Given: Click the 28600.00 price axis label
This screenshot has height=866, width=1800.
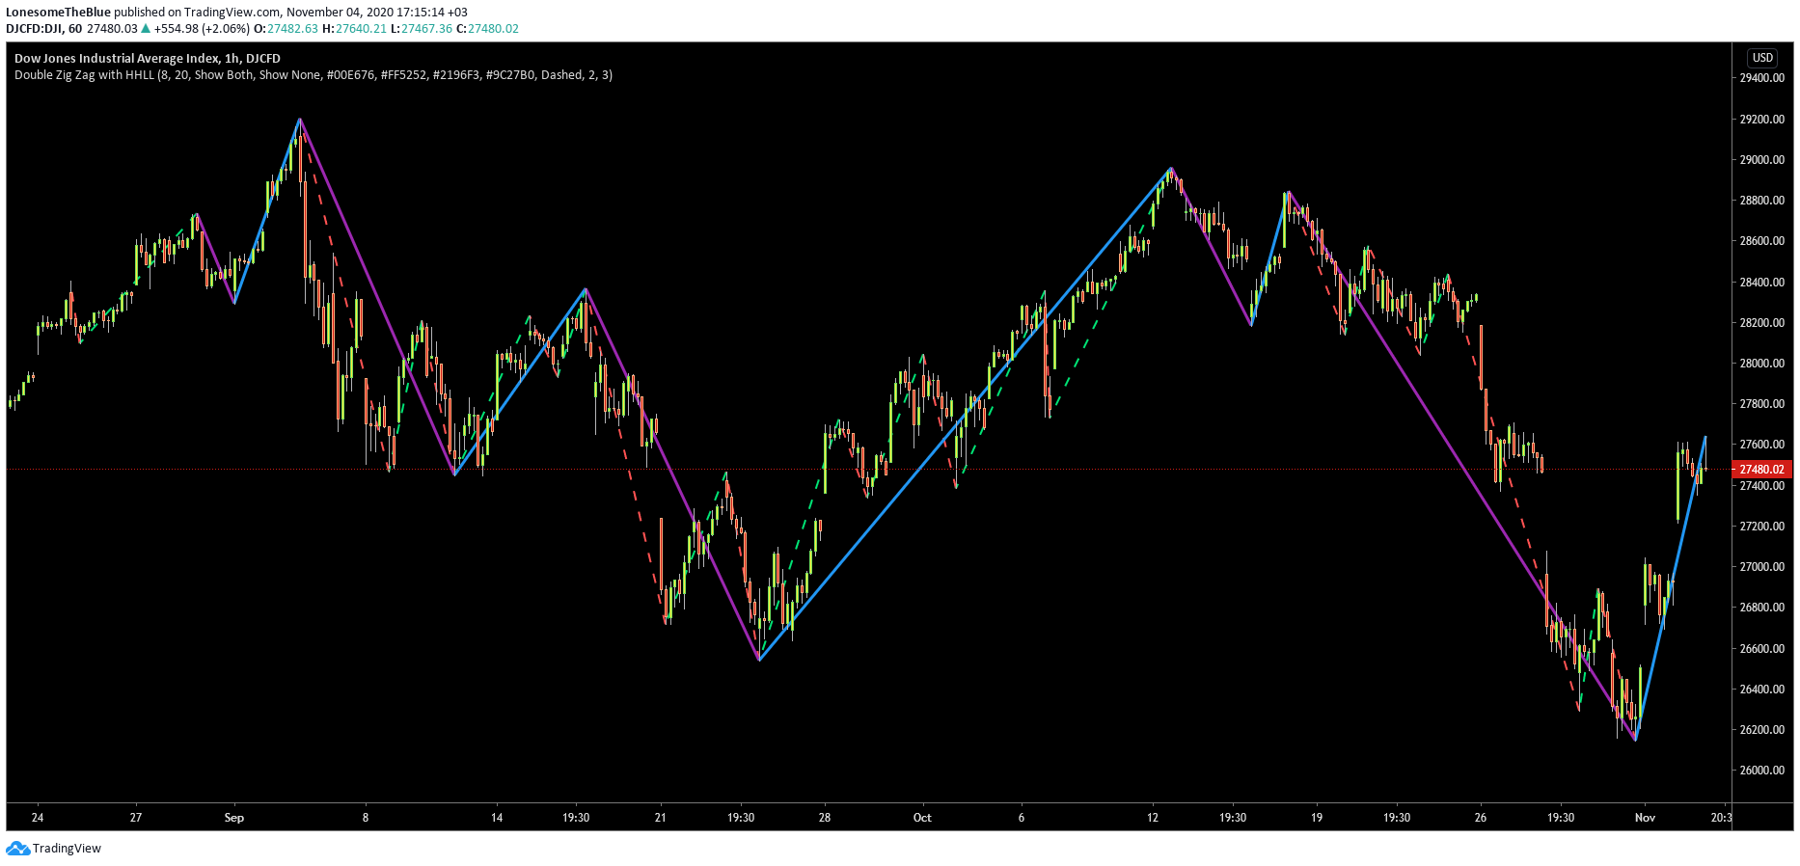Looking at the screenshot, I should coord(1761,241).
